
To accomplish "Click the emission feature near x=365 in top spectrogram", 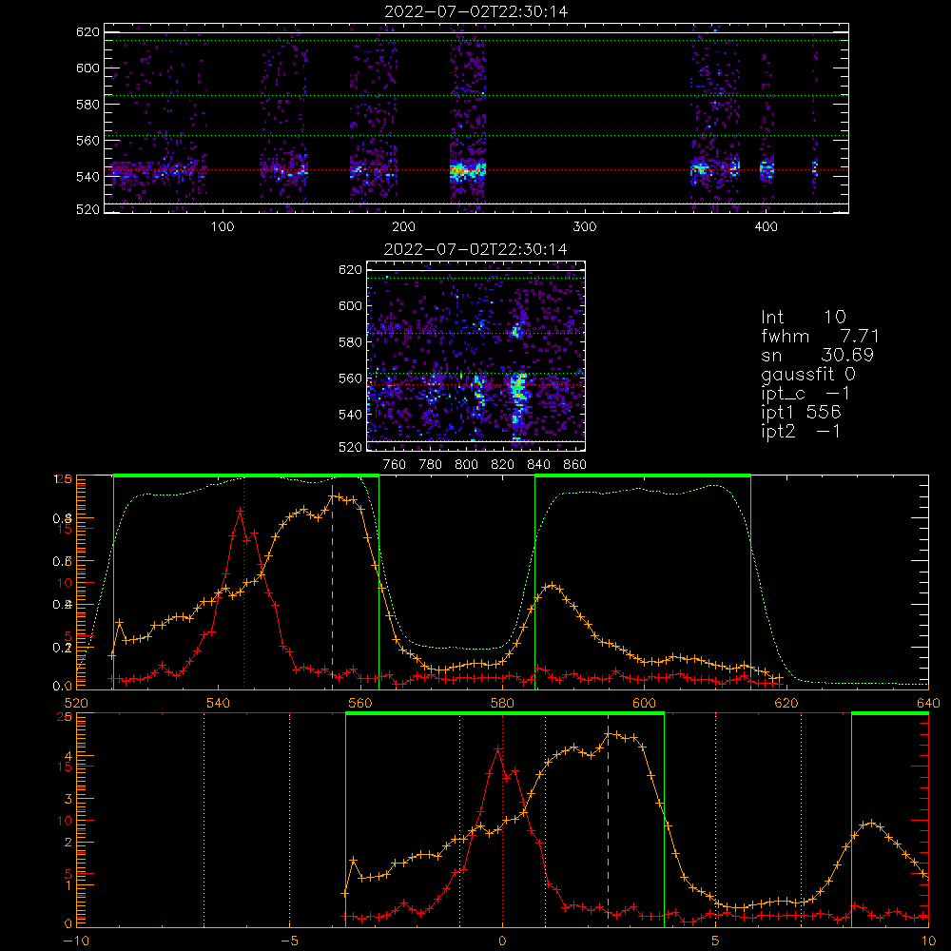I will [701, 168].
